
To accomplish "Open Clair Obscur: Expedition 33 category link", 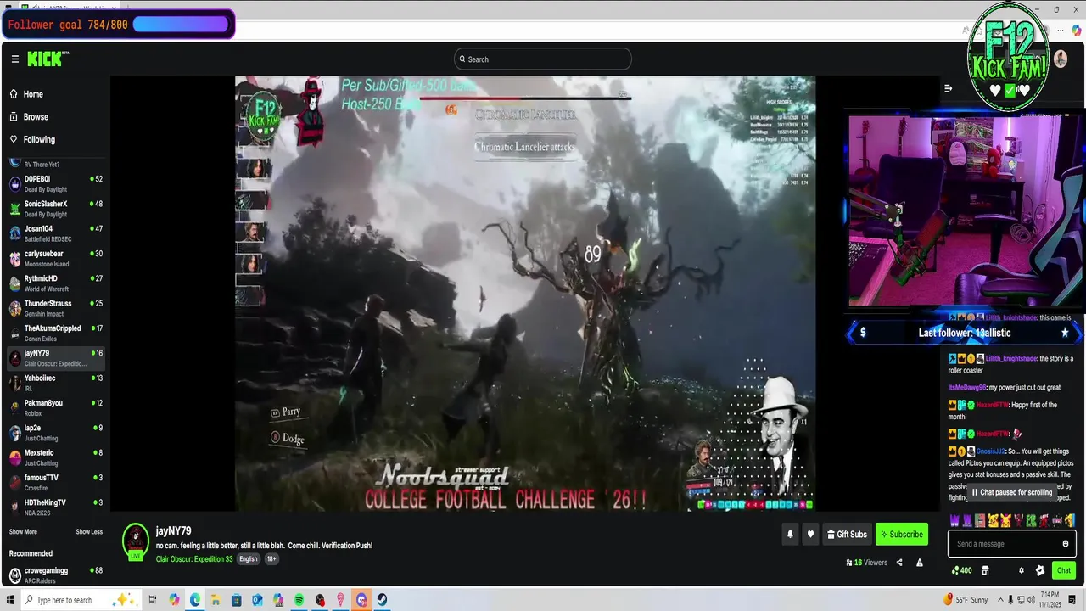I will click(194, 559).
